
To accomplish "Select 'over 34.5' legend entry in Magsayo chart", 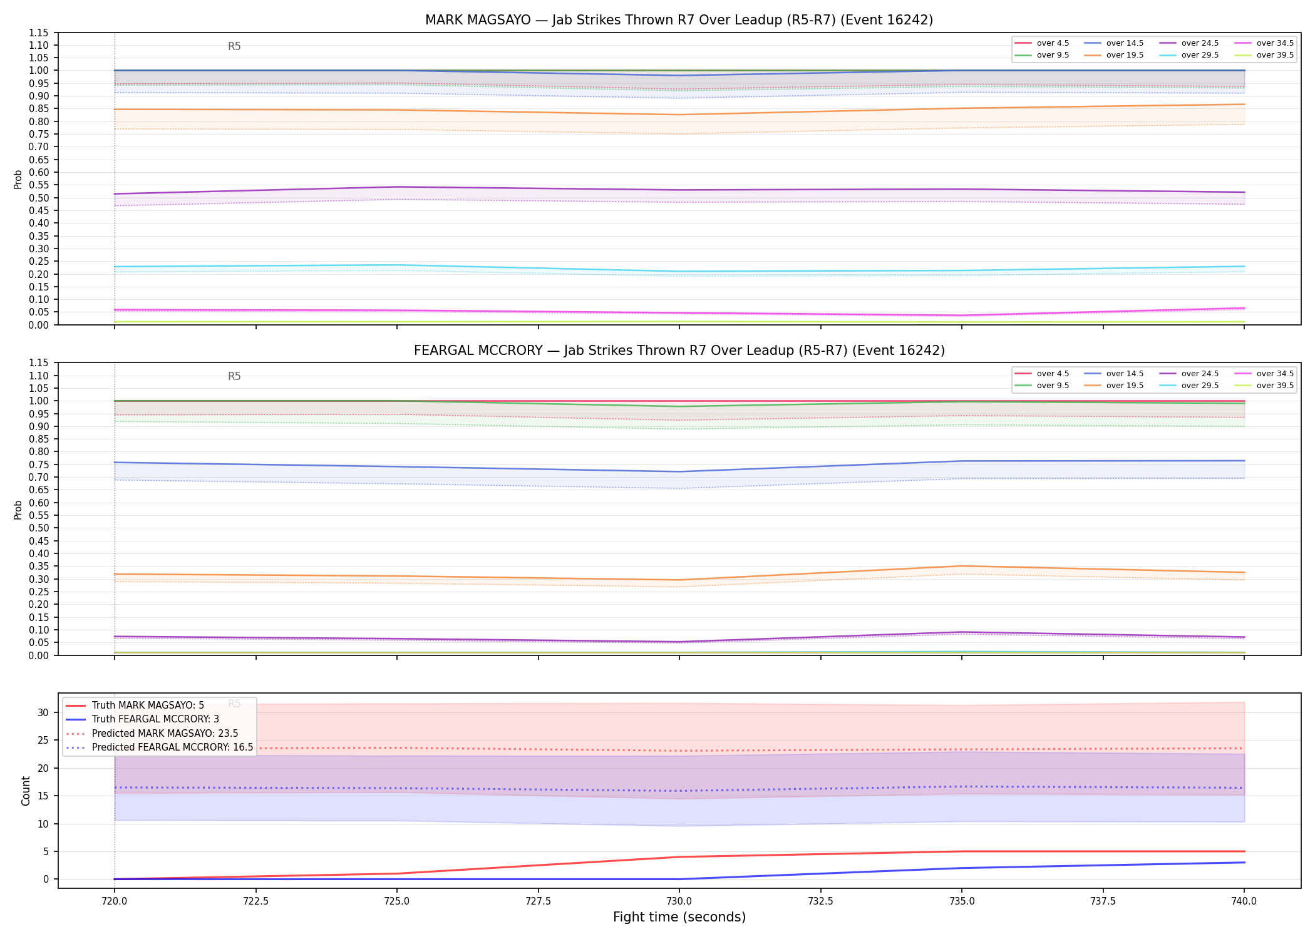I will pyautogui.click(x=1264, y=43).
